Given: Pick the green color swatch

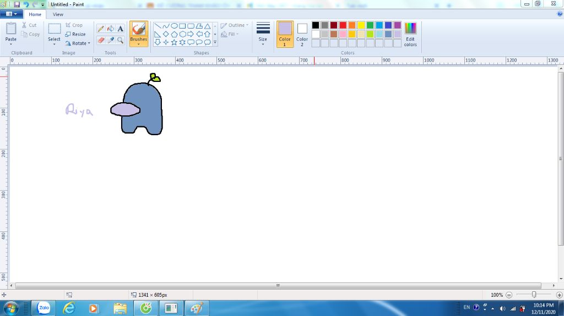Looking at the screenshot, I should [x=370, y=25].
